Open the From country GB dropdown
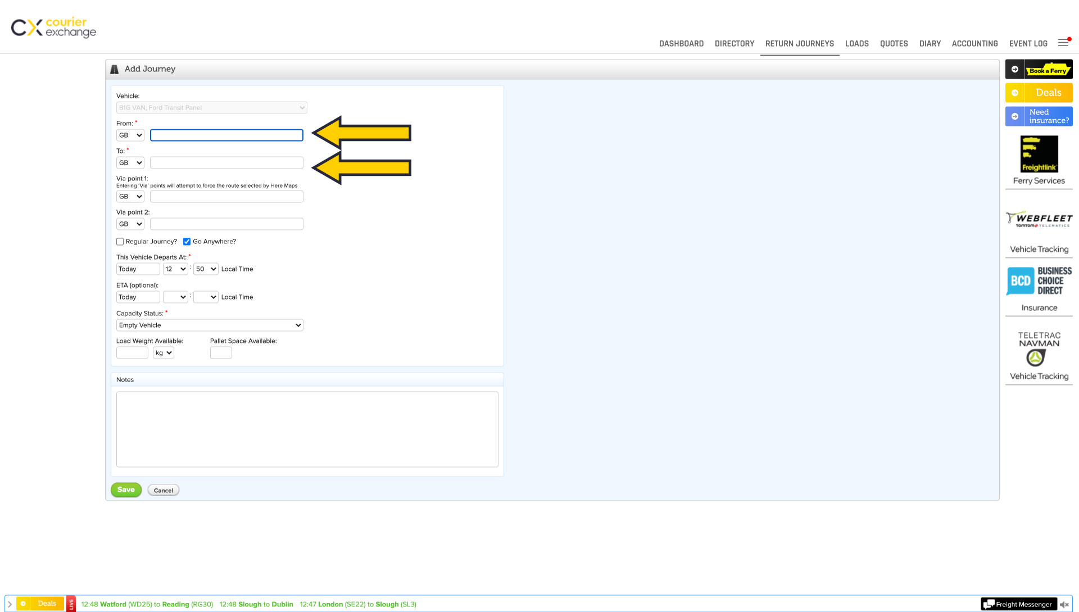 point(130,135)
